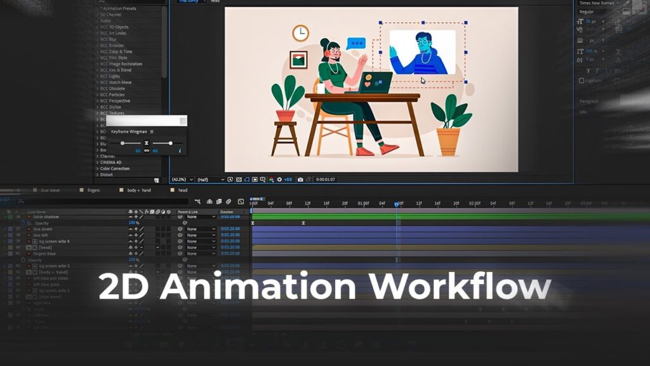The width and height of the screenshot is (650, 366).
Task: Click the Keyframe Wingman info icon
Action: (x=180, y=151)
